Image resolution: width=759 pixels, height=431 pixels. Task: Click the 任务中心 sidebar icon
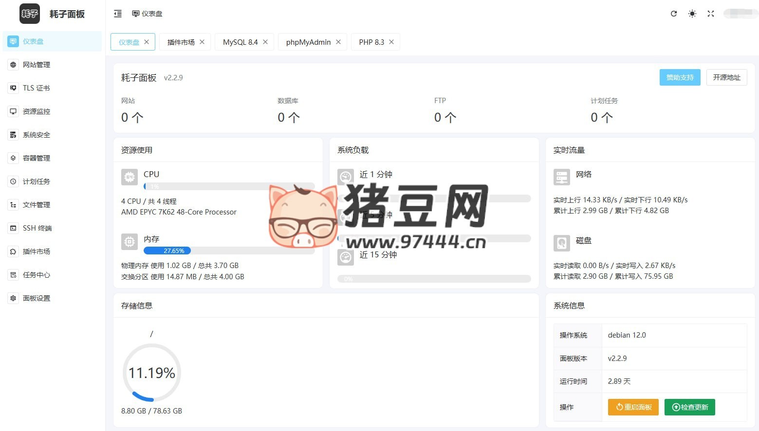[13, 275]
